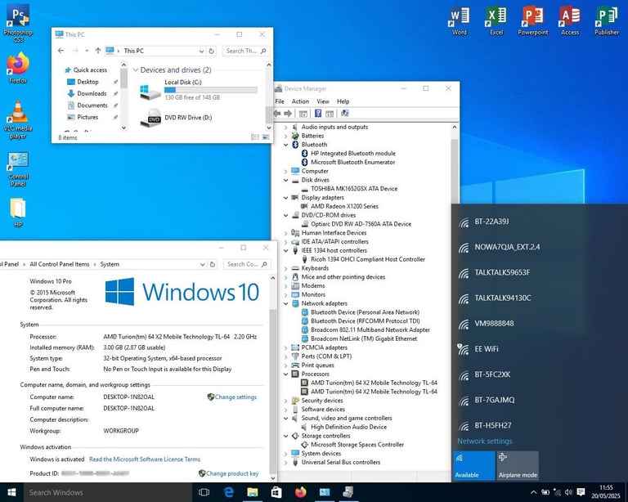Select AMD Radeon X1200 Series device
Screen dimensions: 628x502
(x=344, y=207)
